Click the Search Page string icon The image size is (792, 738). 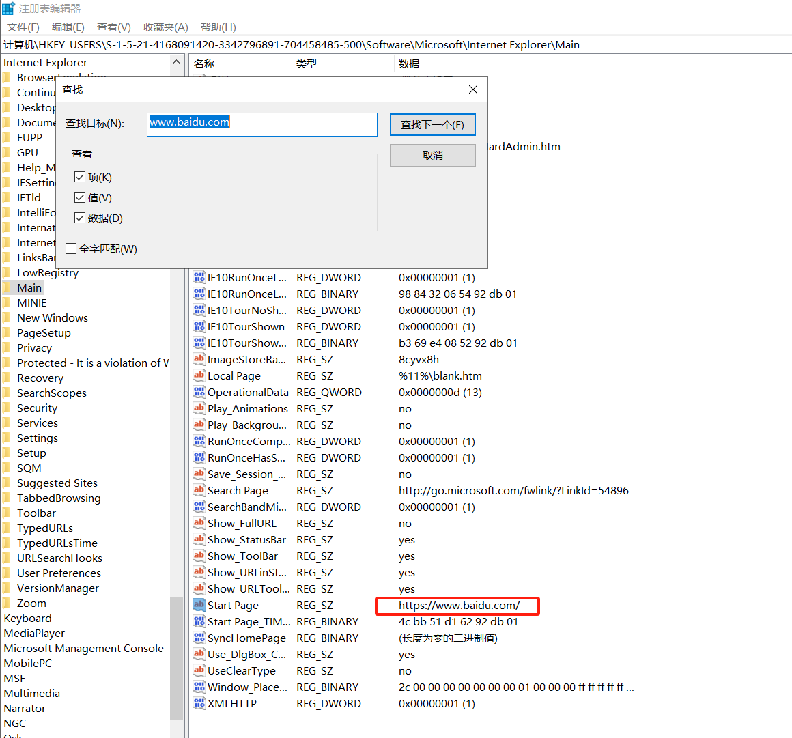pyautogui.click(x=199, y=490)
